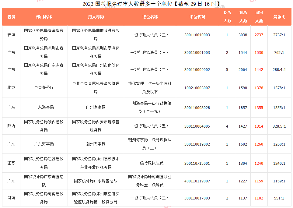Click applicant count 1857
293x208 pixels.
[243, 108]
